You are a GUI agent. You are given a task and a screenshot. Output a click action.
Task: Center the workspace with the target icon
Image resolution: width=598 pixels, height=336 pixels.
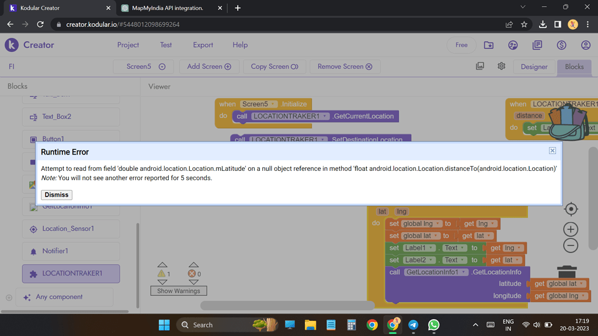click(571, 209)
